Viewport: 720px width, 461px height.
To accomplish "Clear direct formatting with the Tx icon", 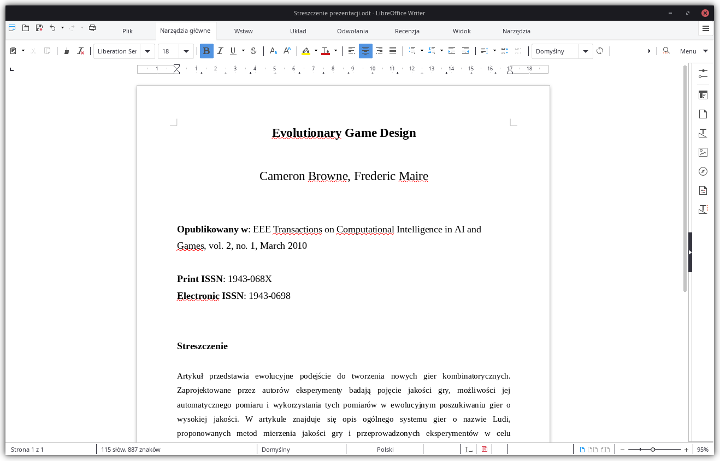I will [80, 51].
